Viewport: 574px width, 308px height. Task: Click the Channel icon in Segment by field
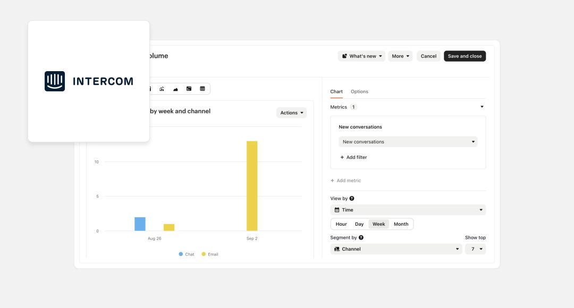(x=337, y=249)
